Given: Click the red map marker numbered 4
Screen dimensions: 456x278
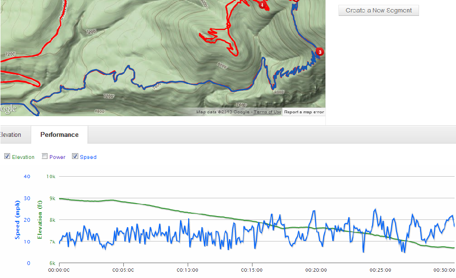Looking at the screenshot, I should coord(262,5).
